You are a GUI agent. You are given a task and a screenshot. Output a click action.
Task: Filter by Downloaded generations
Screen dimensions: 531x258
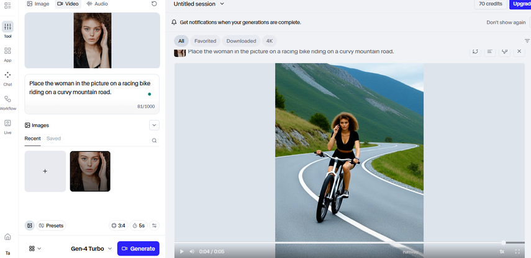(x=241, y=41)
